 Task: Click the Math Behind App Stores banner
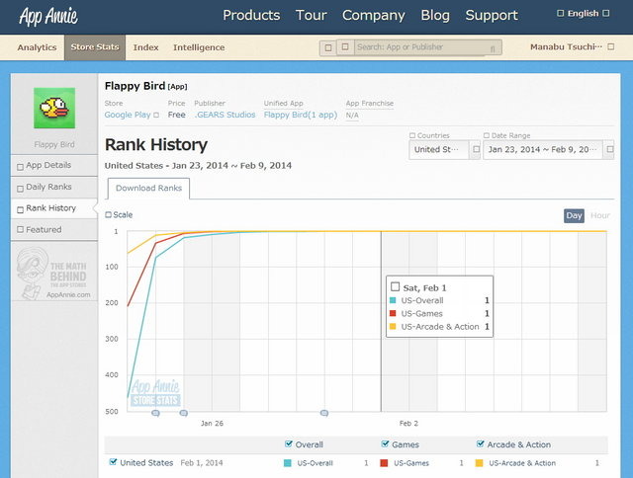pyautogui.click(x=54, y=272)
